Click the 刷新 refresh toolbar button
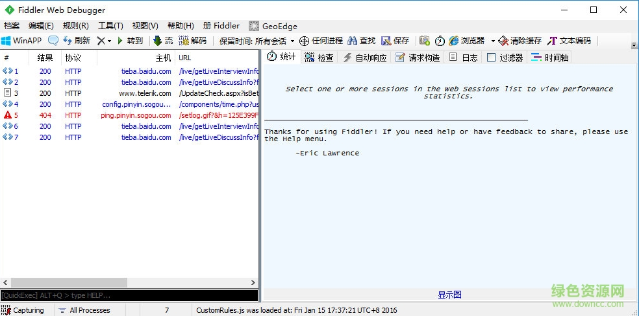 [77, 41]
